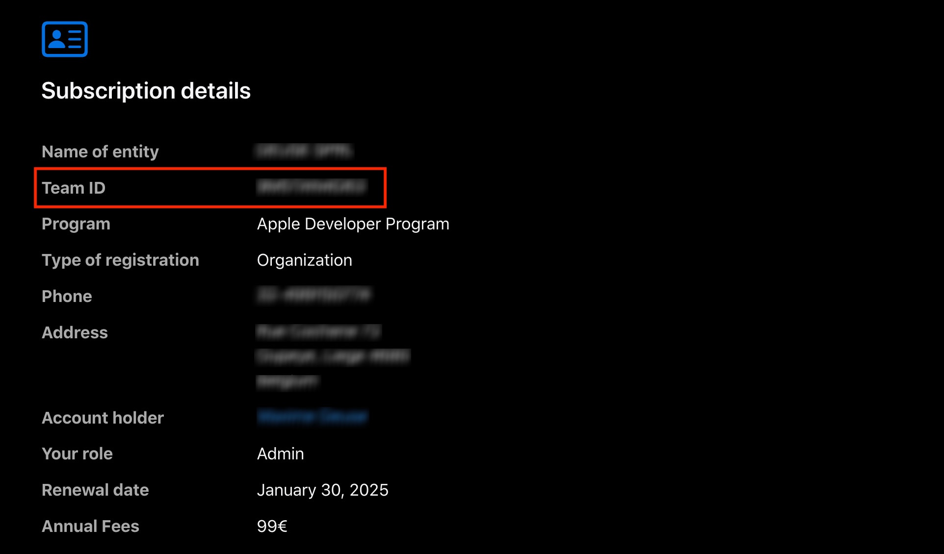Viewport: 944px width, 554px height.
Task: Click the Address label
Action: [75, 332]
